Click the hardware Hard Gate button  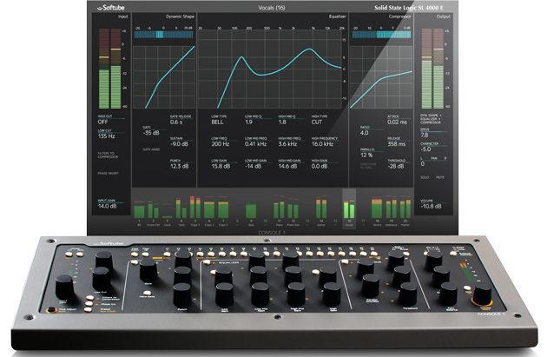click(x=148, y=293)
